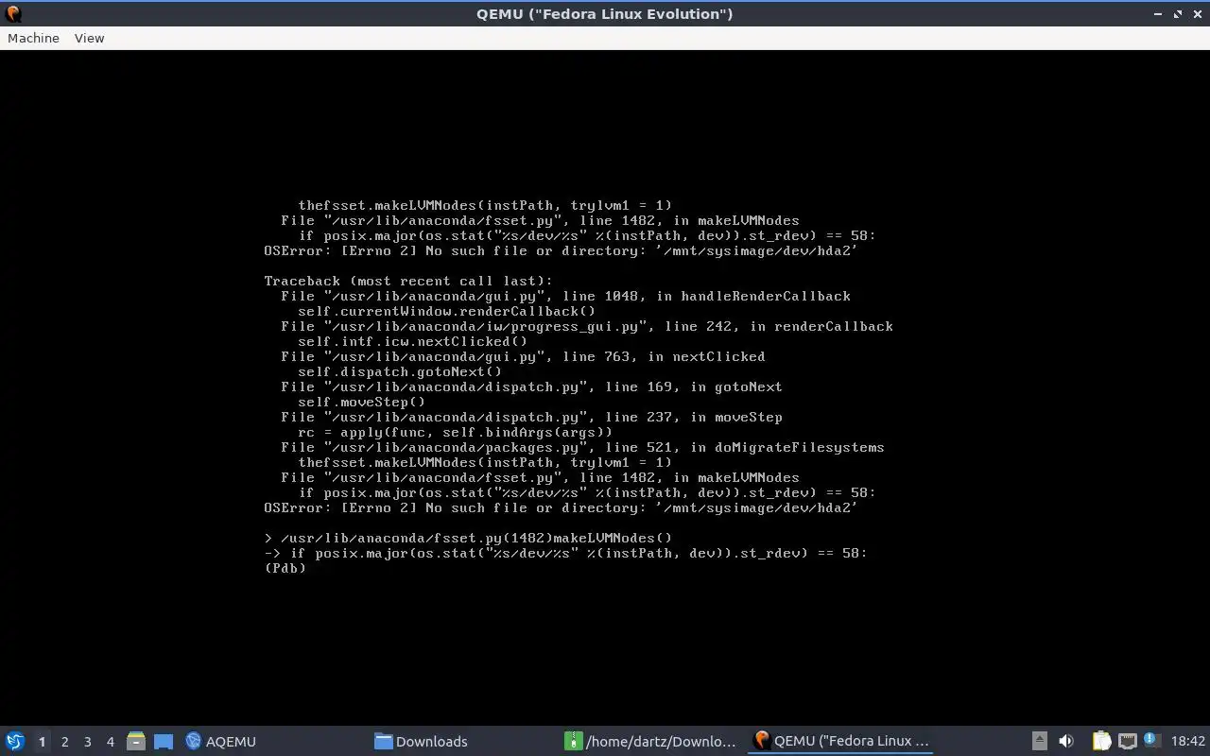Click the 'rc = apply(func, self.bindArgs(args))' line
This screenshot has height=756, width=1210.
(456, 432)
